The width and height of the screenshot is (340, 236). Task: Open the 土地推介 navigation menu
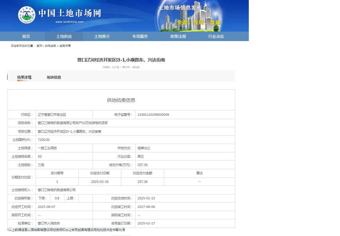[102, 36]
